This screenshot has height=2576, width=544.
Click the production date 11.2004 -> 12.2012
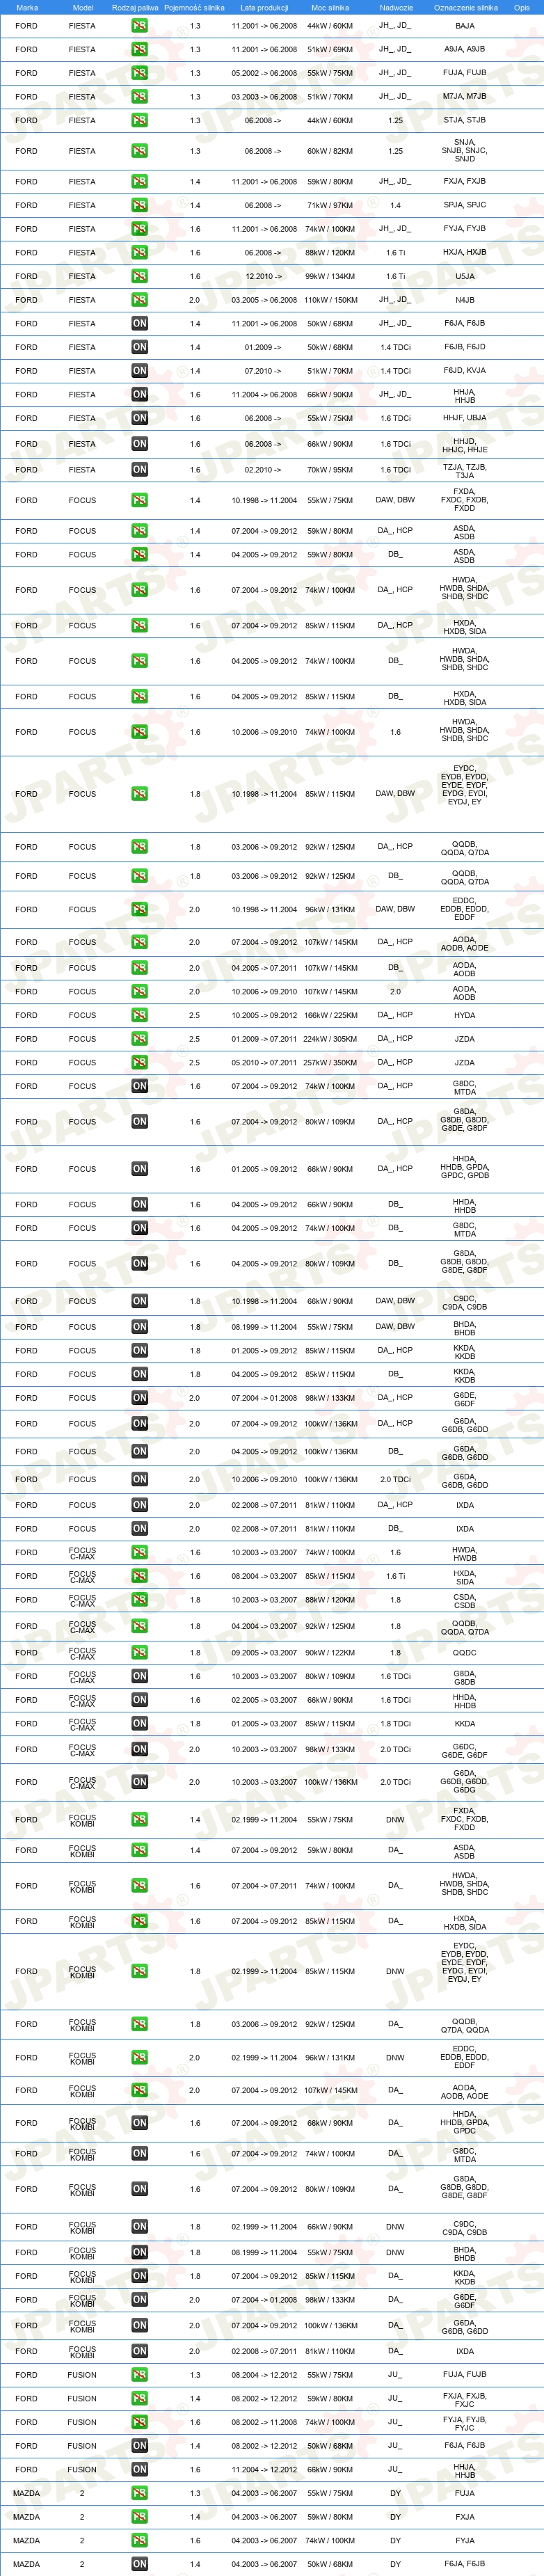coord(264,2470)
